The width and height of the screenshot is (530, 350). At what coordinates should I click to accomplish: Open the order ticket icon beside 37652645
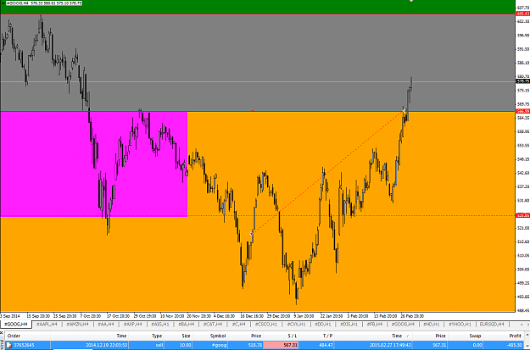9,345
